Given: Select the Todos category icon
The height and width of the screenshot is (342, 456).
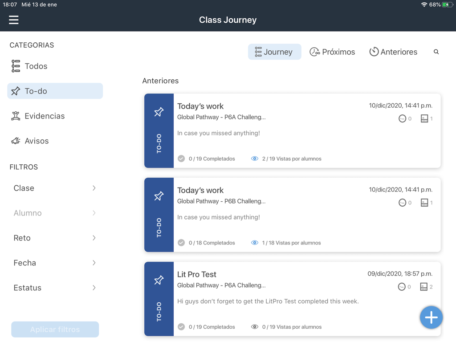Looking at the screenshot, I should (15, 66).
